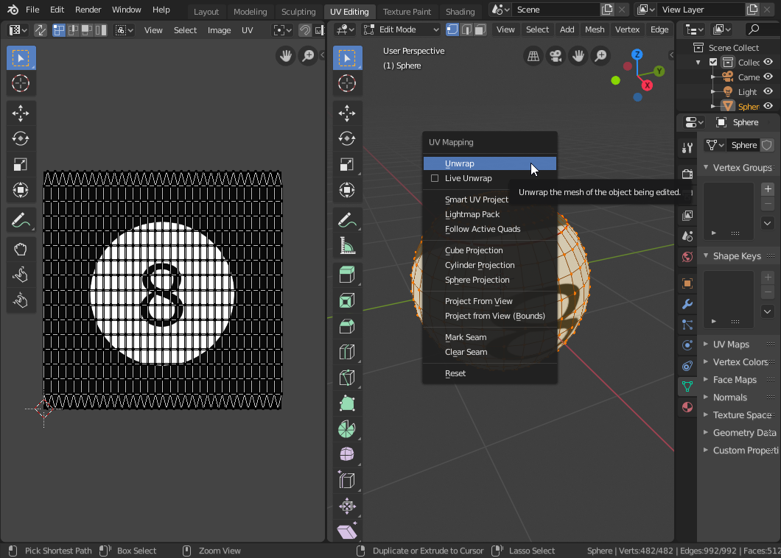The width and height of the screenshot is (781, 558).
Task: Click the Z axis on navigation gizmo
Action: [637, 54]
